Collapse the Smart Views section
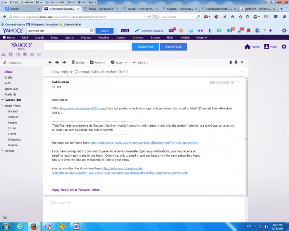 pyautogui.click(x=2, y=105)
